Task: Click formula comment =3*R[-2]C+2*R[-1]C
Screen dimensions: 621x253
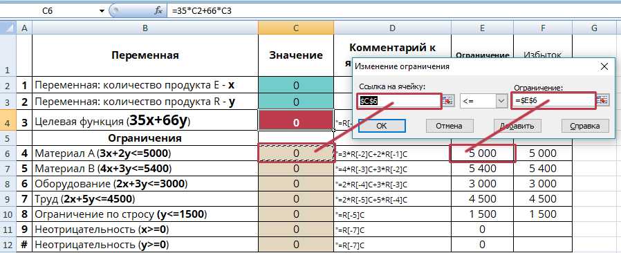Action: tap(392, 154)
